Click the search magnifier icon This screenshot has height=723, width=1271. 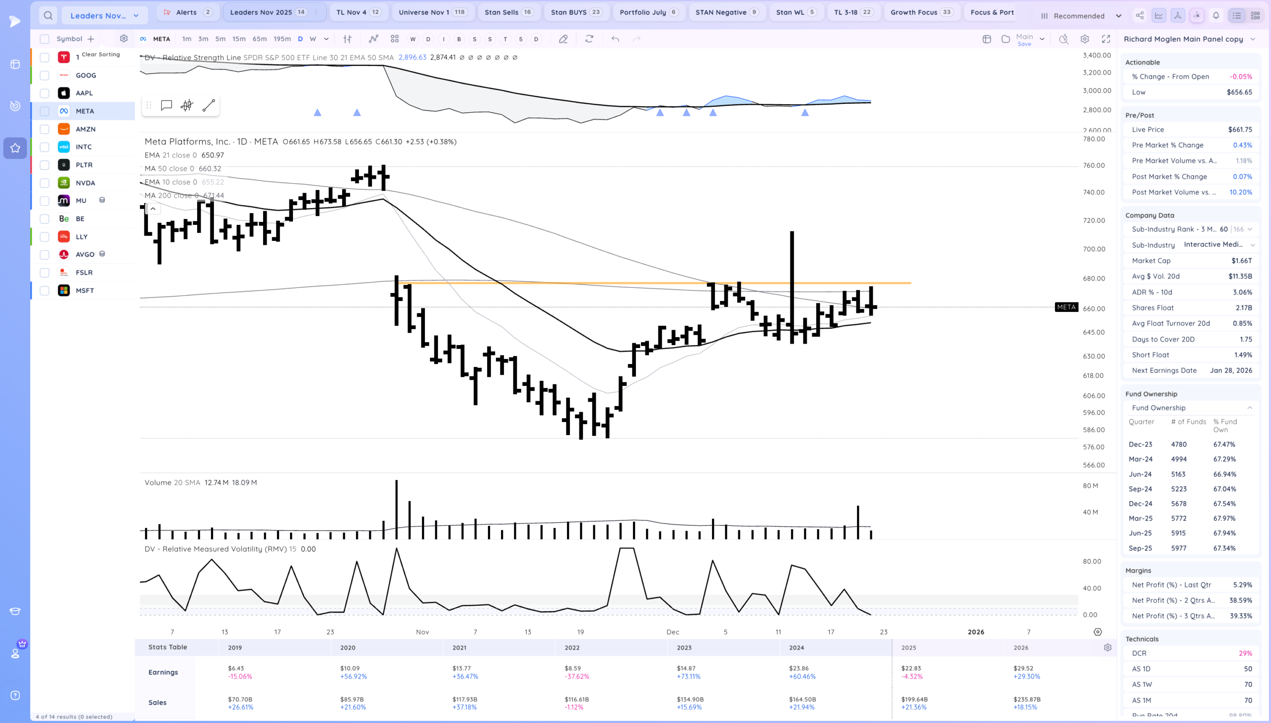(x=48, y=15)
